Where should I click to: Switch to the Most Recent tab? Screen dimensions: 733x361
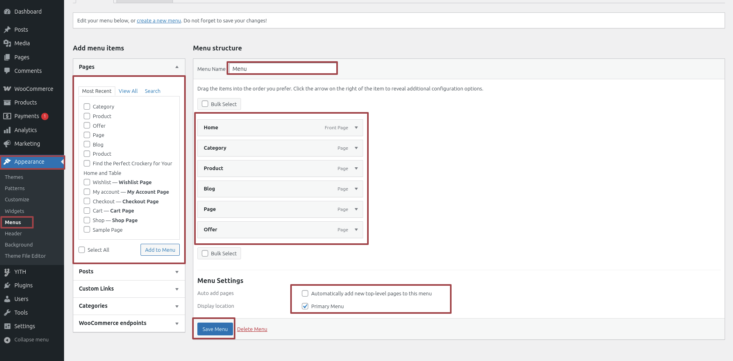click(97, 91)
